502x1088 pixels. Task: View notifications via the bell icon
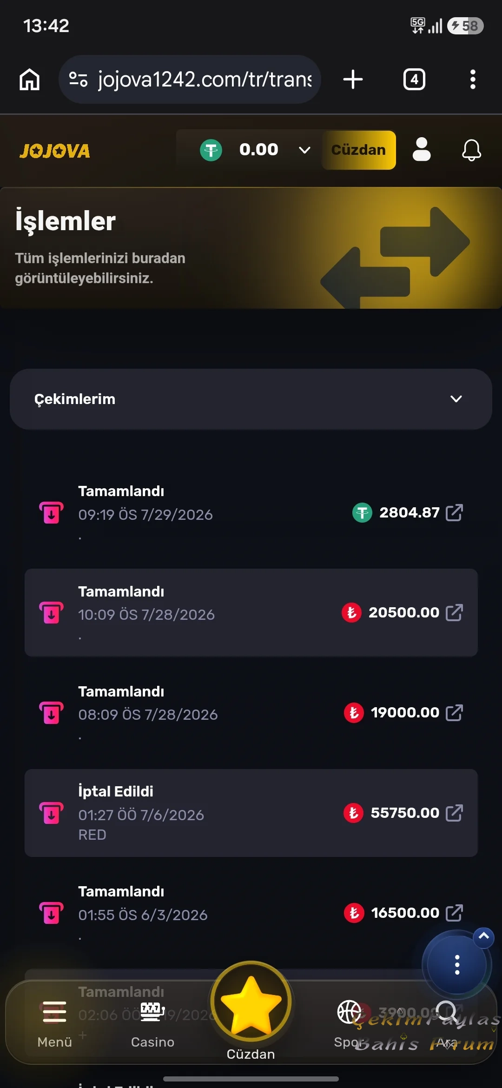[x=471, y=150]
